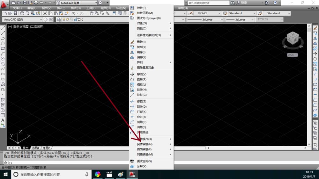Image resolution: width=319 pixels, height=179 pixels.
Task: Open the second ByLayer lineweight dropdown
Action: point(240,19)
